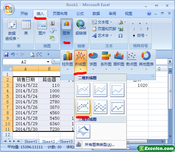Click the Office button logo
Screen dimensions: 175x152
click(9, 9)
